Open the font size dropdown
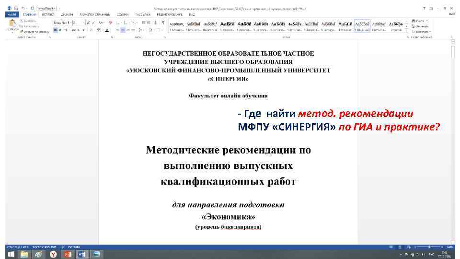The width and height of the screenshot is (460, 259). (x=83, y=23)
